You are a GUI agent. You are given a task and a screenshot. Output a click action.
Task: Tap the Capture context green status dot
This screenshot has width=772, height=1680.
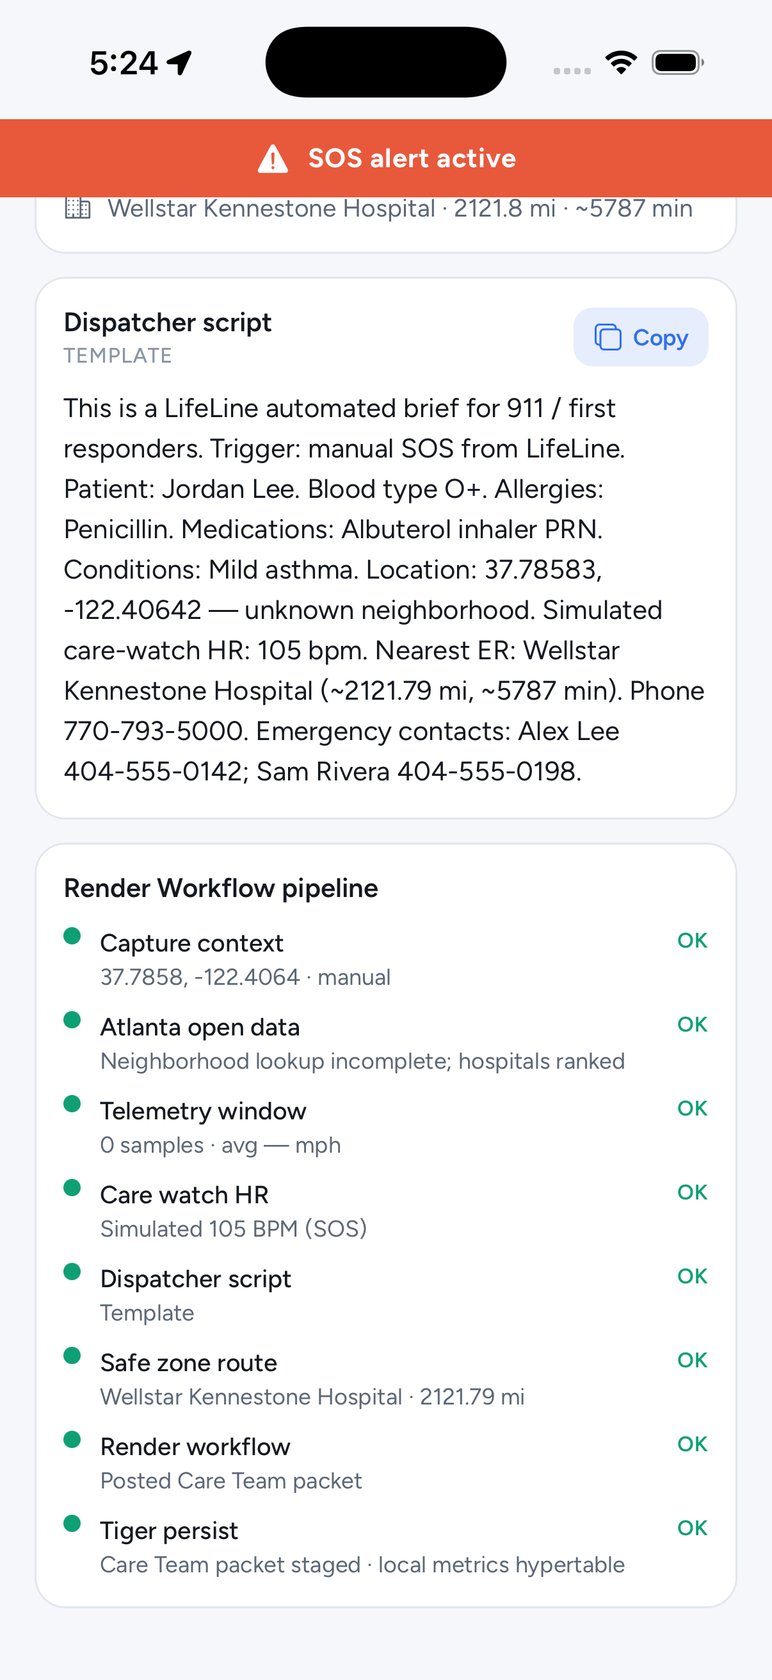[72, 936]
